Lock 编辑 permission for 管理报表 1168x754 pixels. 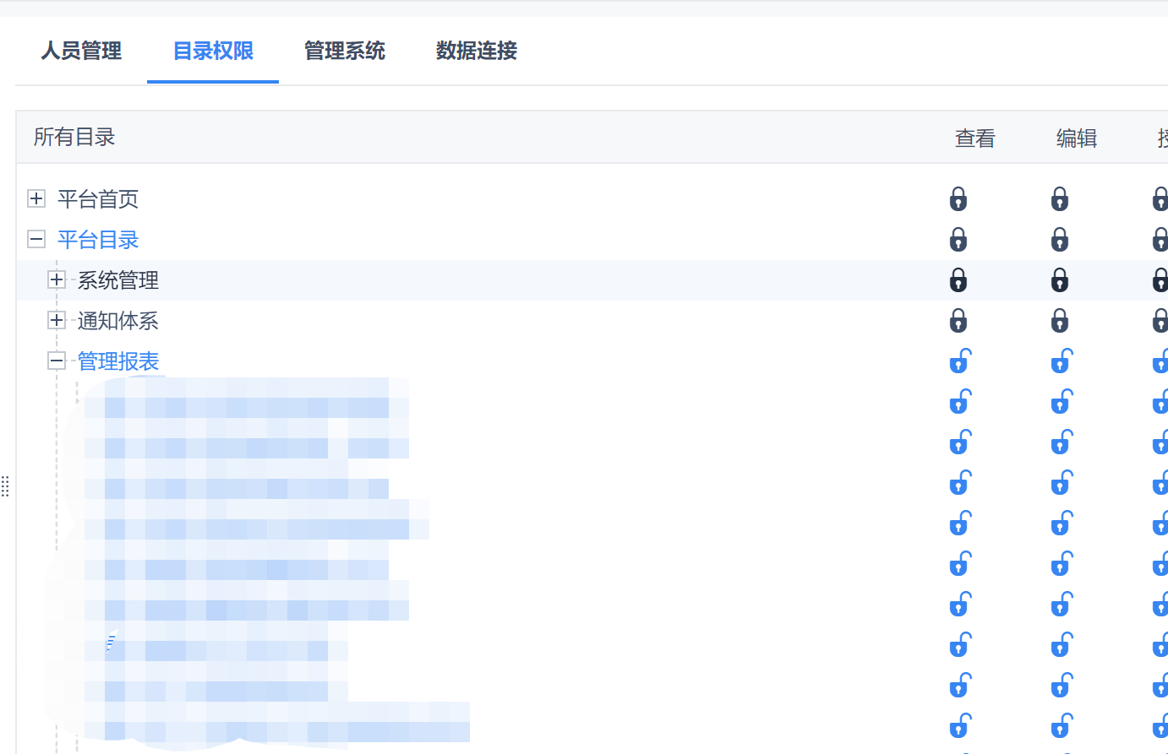tap(1062, 361)
